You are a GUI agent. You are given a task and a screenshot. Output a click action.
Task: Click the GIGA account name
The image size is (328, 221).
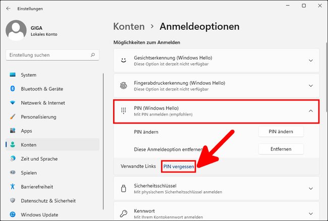pos(36,28)
